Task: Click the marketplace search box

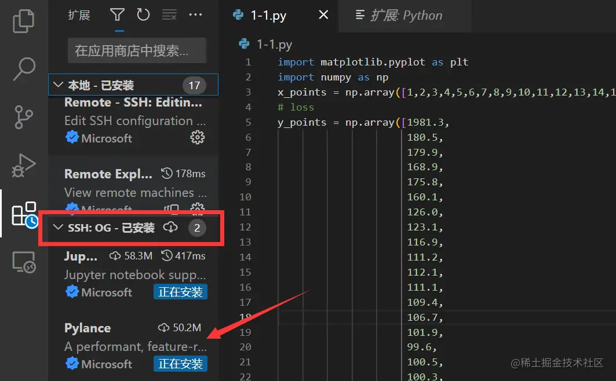Action: click(137, 50)
